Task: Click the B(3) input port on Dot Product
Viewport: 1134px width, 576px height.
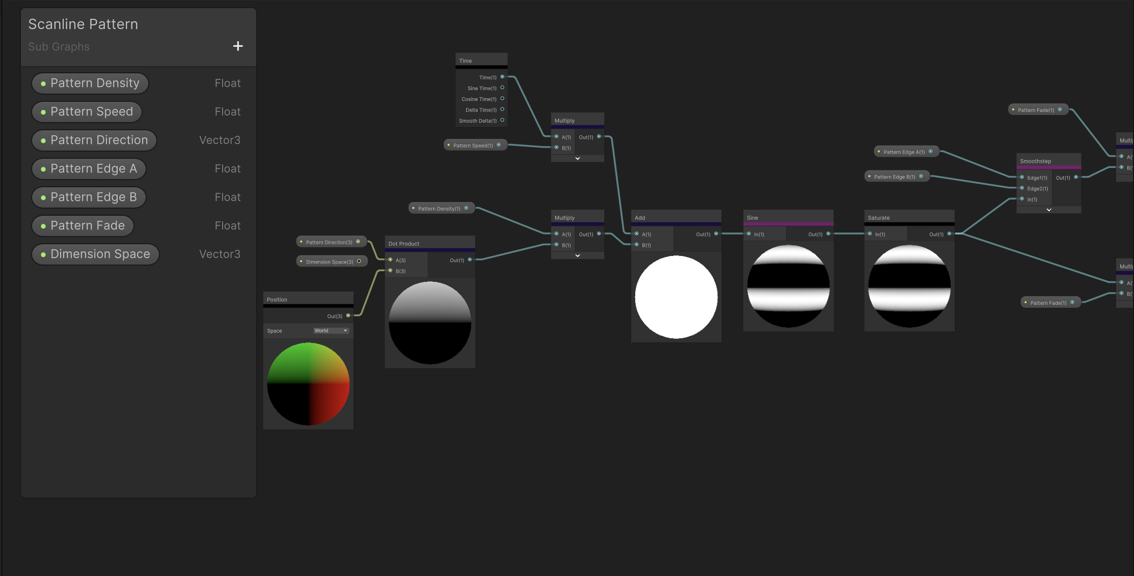Action: pyautogui.click(x=390, y=271)
